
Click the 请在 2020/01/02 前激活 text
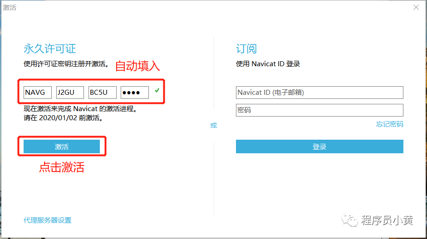pos(63,118)
